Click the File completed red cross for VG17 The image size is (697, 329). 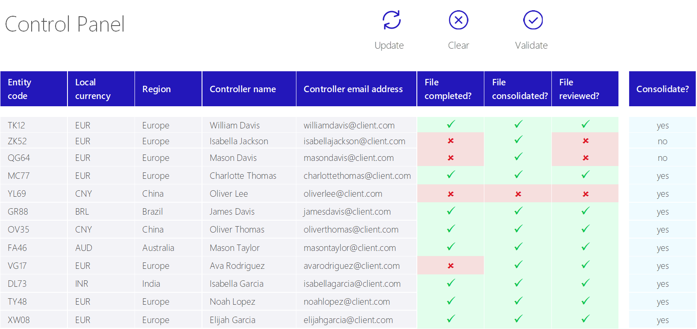point(451,266)
